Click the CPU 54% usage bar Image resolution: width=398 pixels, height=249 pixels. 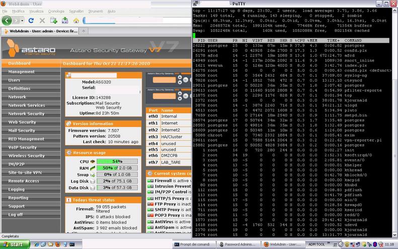pos(117,161)
